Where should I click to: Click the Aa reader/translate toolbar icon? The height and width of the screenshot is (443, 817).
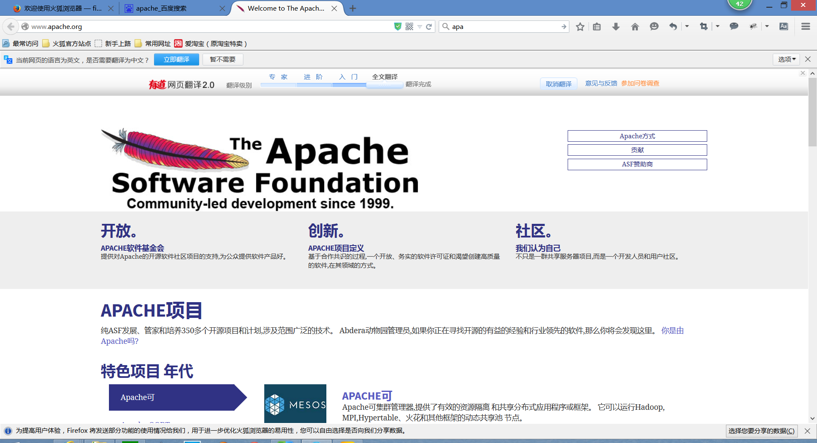pos(784,26)
